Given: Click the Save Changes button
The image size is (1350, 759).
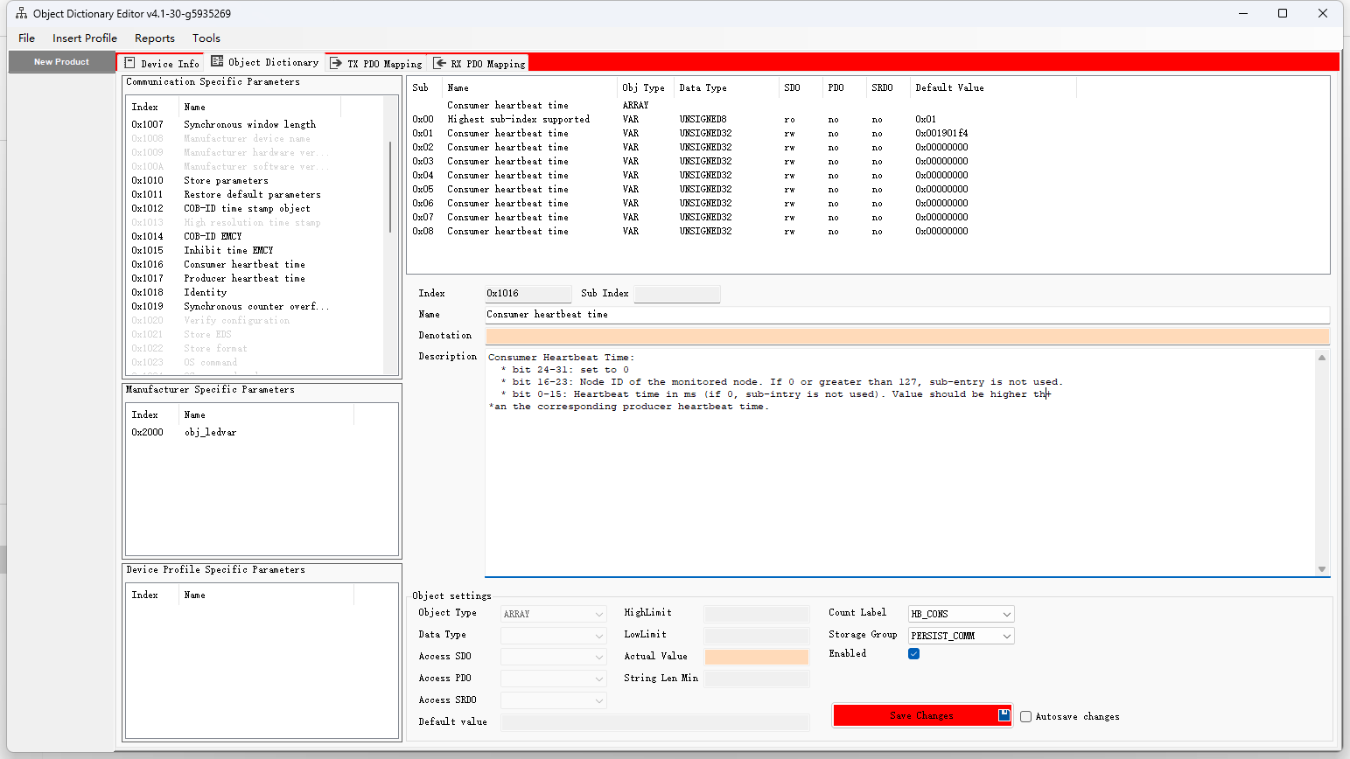Looking at the screenshot, I should [922, 715].
